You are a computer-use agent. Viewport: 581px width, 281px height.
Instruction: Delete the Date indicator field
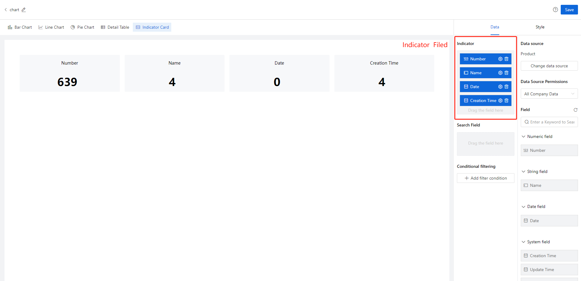(506, 87)
